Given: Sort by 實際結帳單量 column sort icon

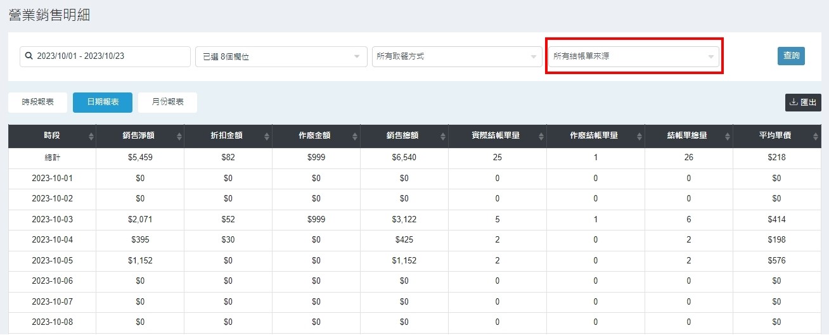Looking at the screenshot, I should tap(540, 137).
